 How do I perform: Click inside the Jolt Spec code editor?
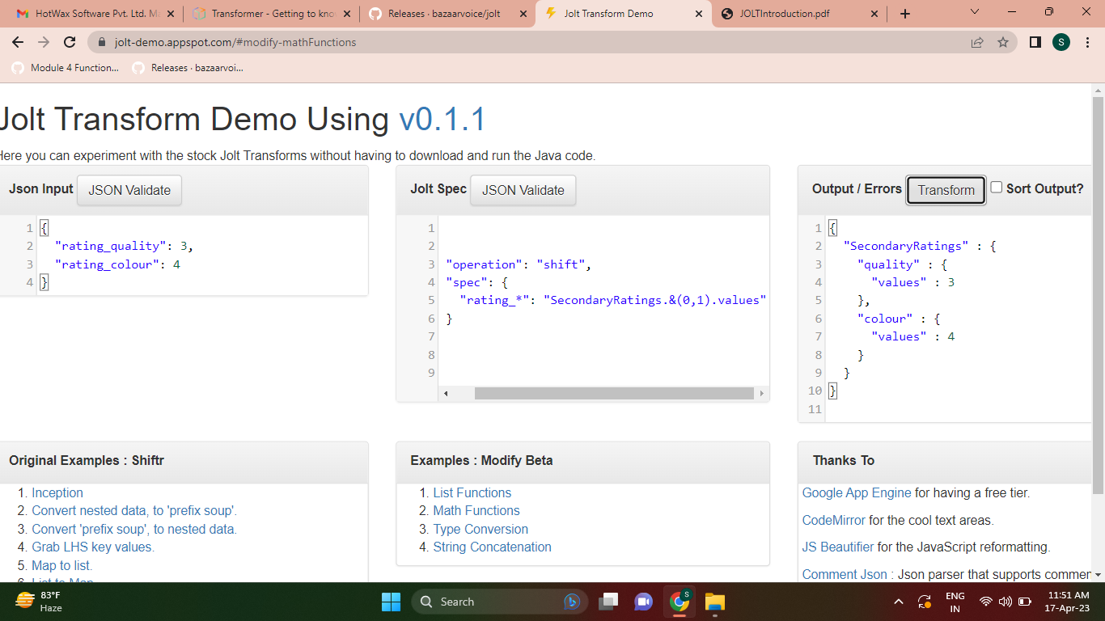point(605,300)
